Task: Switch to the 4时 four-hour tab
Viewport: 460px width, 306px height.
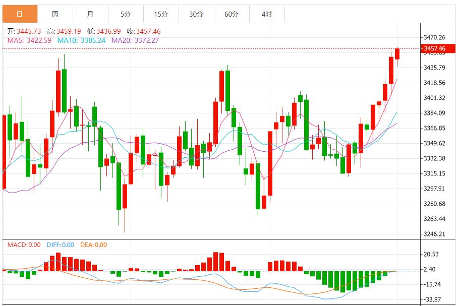Action: coord(267,14)
